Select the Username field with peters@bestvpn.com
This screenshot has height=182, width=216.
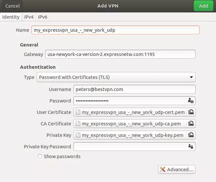click(134, 89)
